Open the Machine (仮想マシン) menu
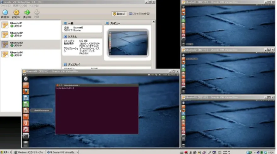Viewport: 277px width, 154px height. point(20,6)
